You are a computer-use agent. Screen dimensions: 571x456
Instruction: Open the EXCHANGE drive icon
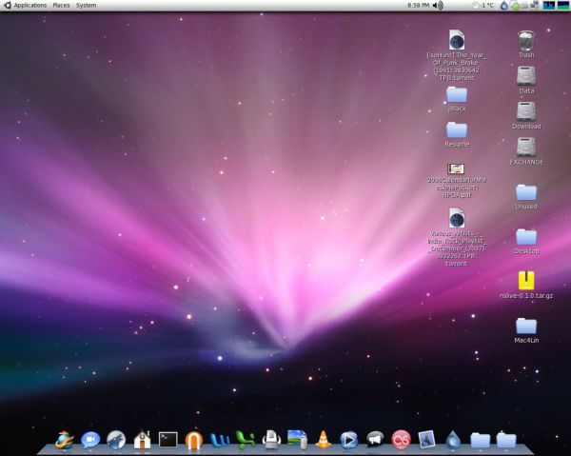(x=526, y=147)
